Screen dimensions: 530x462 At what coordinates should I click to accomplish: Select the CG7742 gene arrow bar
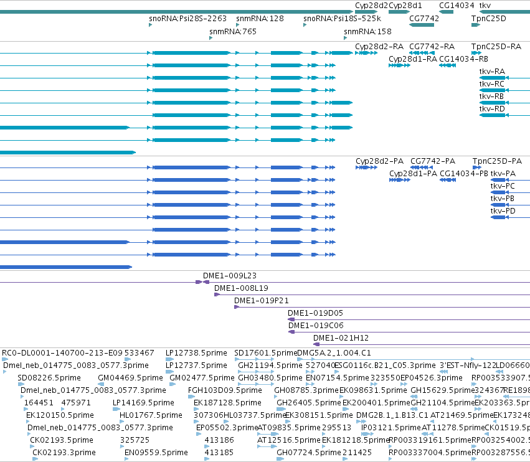[x=422, y=25]
